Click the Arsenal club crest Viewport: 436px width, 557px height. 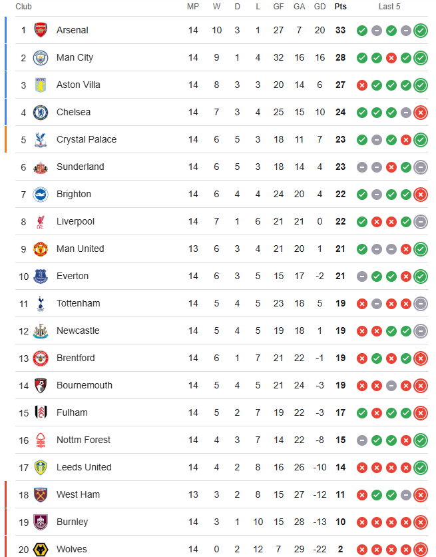[41, 30]
